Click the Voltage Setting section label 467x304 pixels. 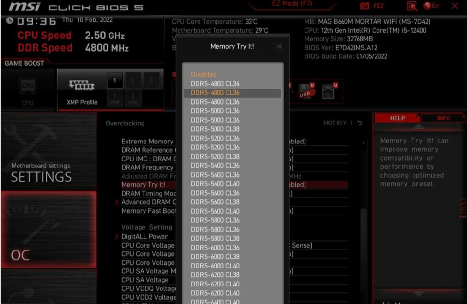click(146, 227)
